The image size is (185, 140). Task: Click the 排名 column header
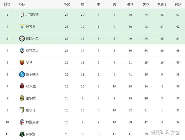point(7,4)
